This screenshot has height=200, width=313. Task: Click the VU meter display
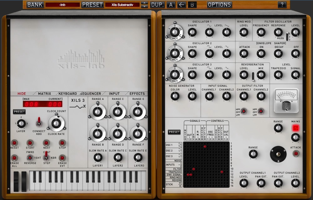click(x=286, y=100)
